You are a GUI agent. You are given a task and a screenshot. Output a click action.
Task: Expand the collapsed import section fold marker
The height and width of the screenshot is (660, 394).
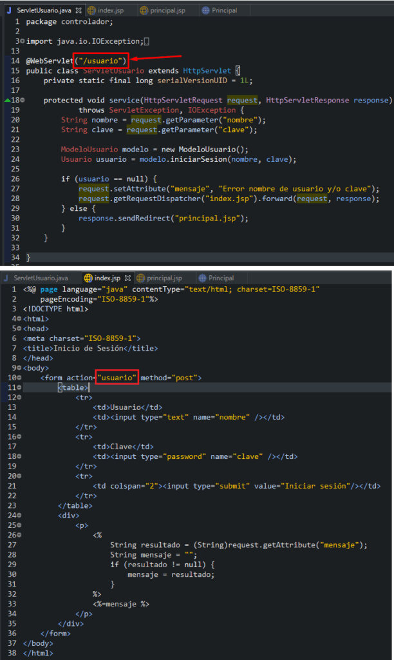point(23,41)
